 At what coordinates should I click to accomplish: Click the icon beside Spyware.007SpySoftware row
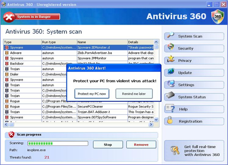(7, 117)
